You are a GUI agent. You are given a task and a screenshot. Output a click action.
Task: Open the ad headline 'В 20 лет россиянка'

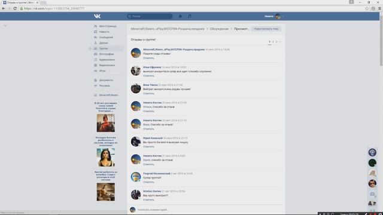[105, 107]
